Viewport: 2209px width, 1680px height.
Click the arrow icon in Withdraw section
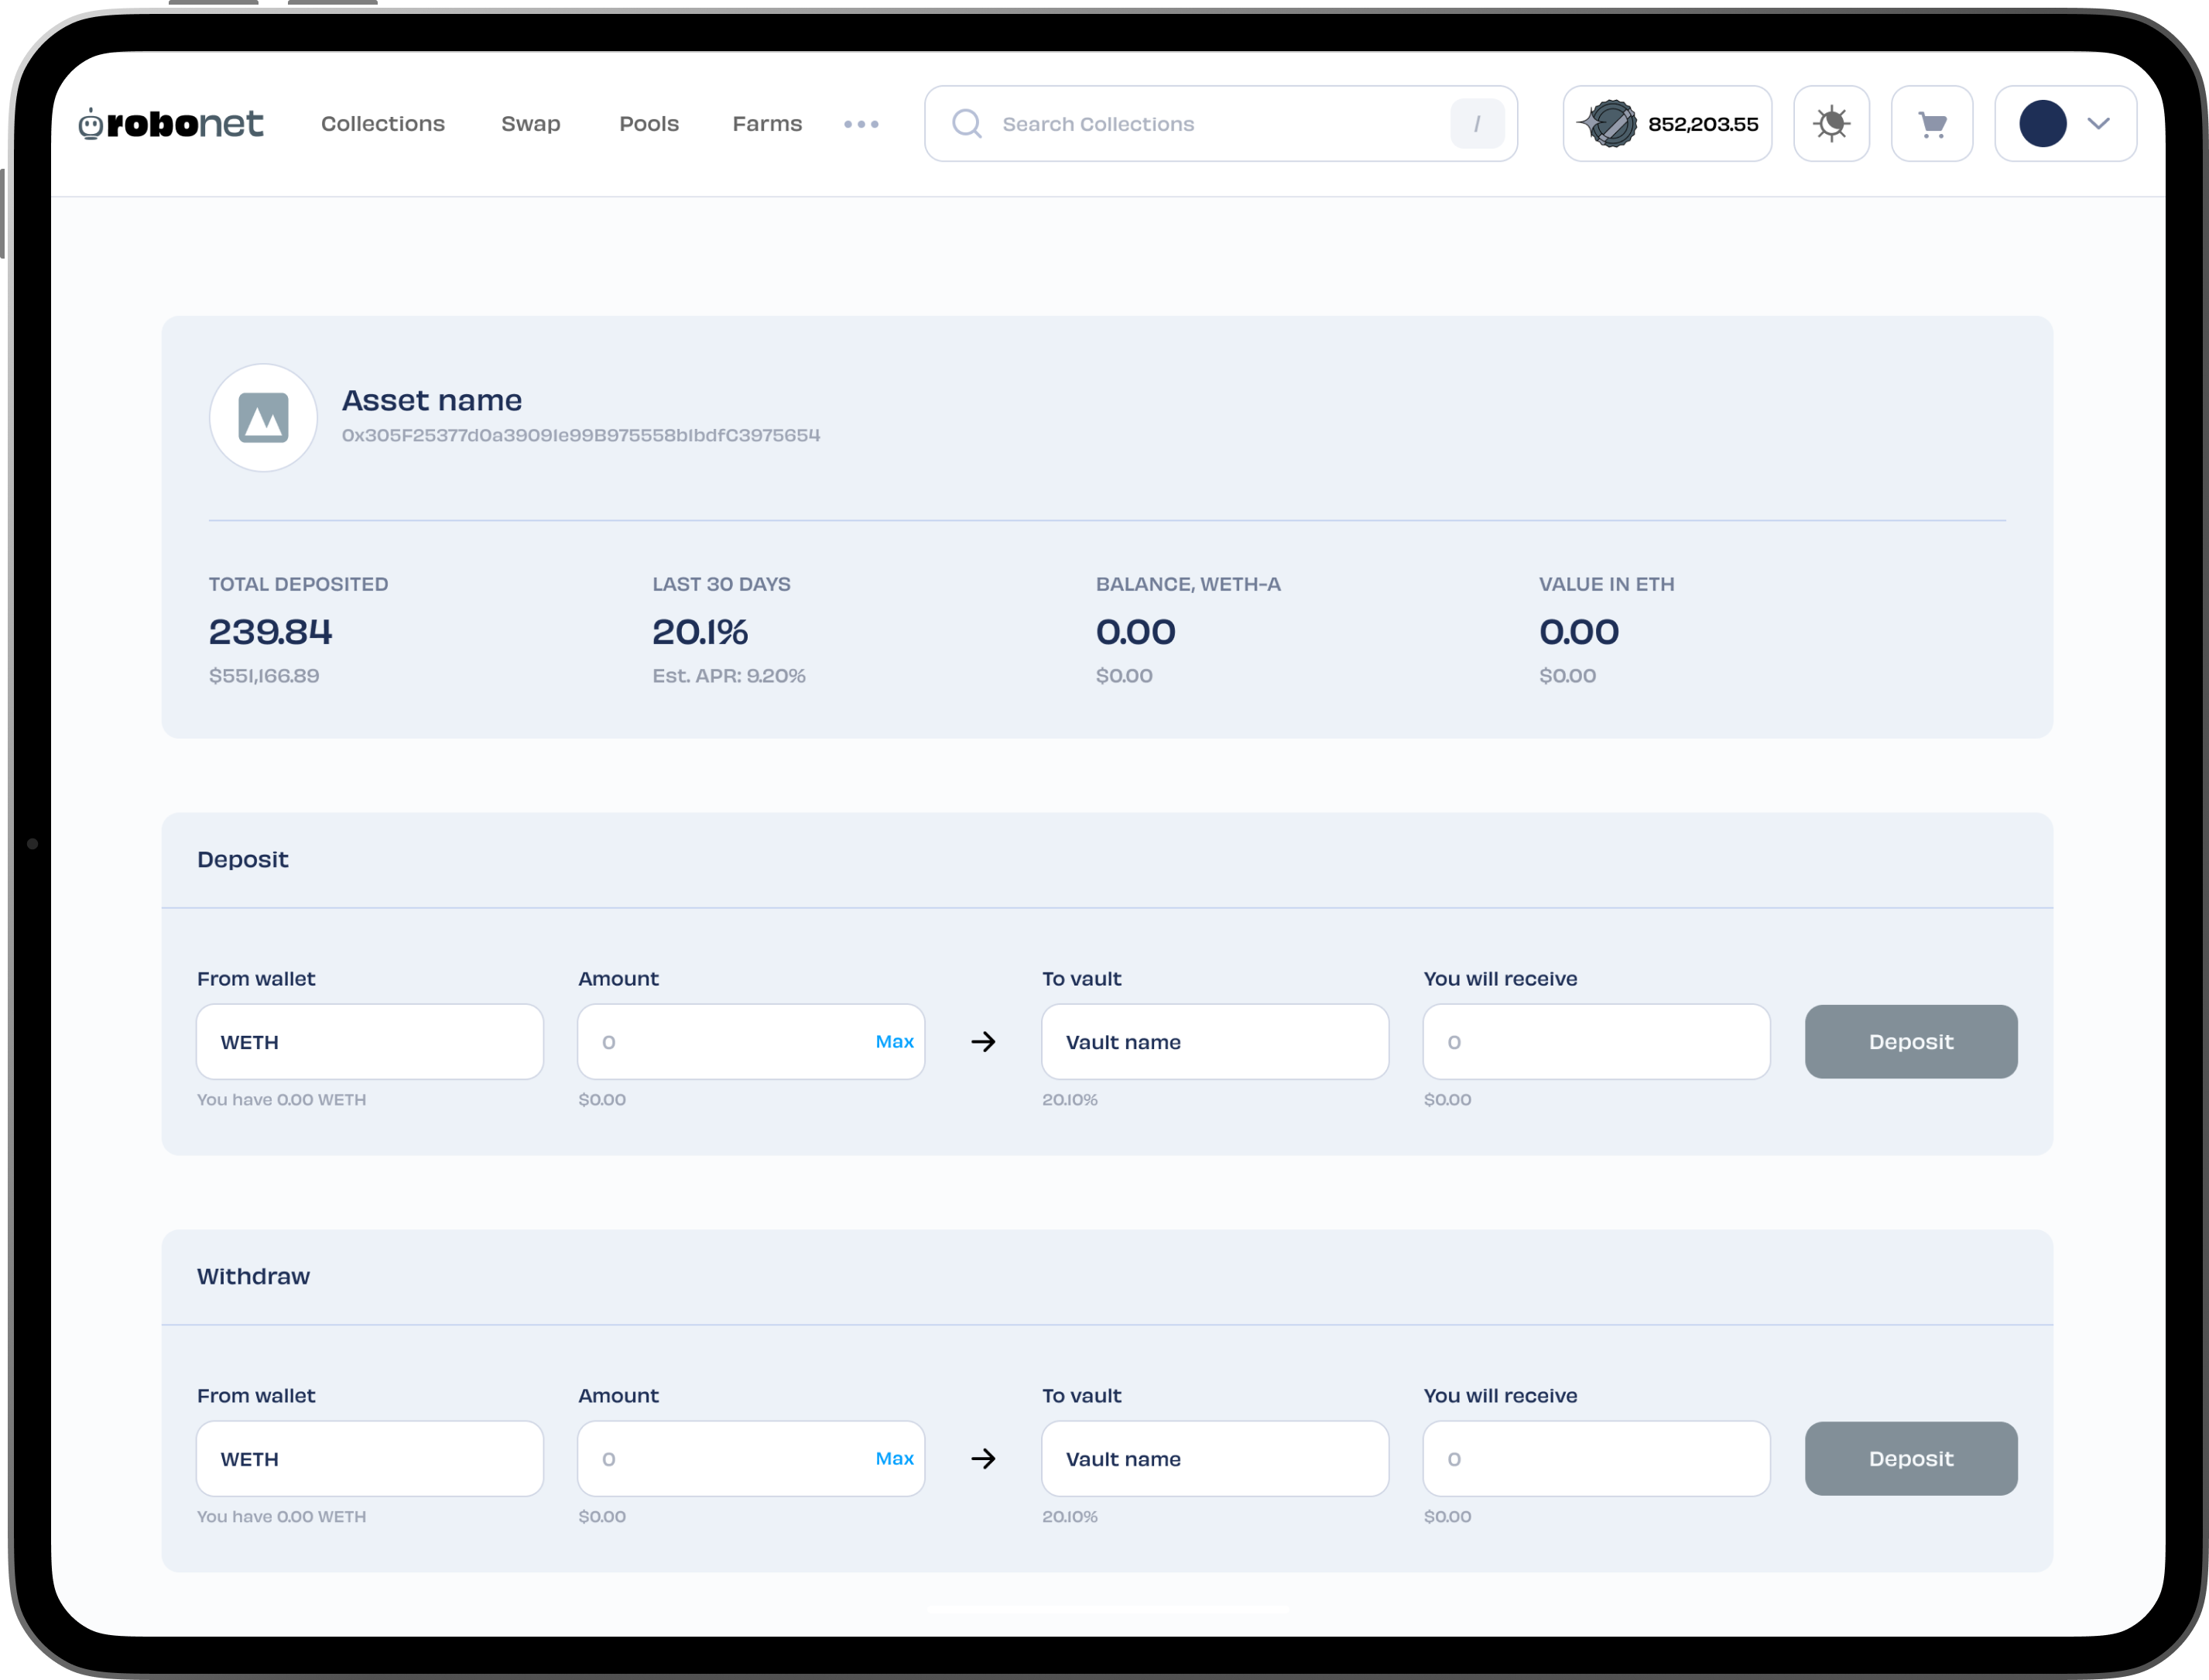click(982, 1459)
